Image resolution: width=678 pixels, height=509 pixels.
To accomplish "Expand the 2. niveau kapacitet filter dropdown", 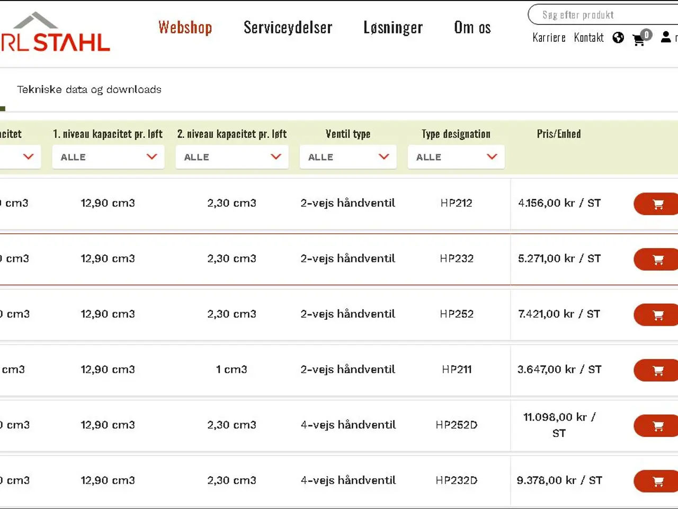I will tap(232, 157).
